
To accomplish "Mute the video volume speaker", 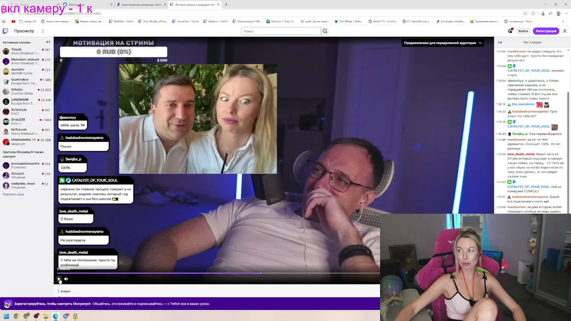I will [66, 279].
